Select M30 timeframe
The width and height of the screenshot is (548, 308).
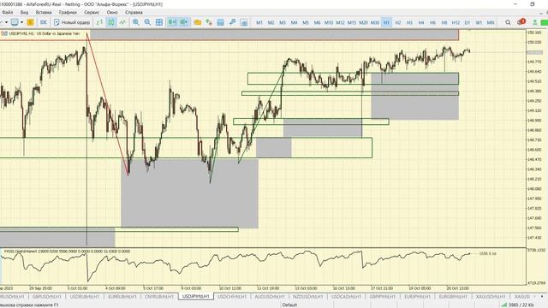pos(375,22)
